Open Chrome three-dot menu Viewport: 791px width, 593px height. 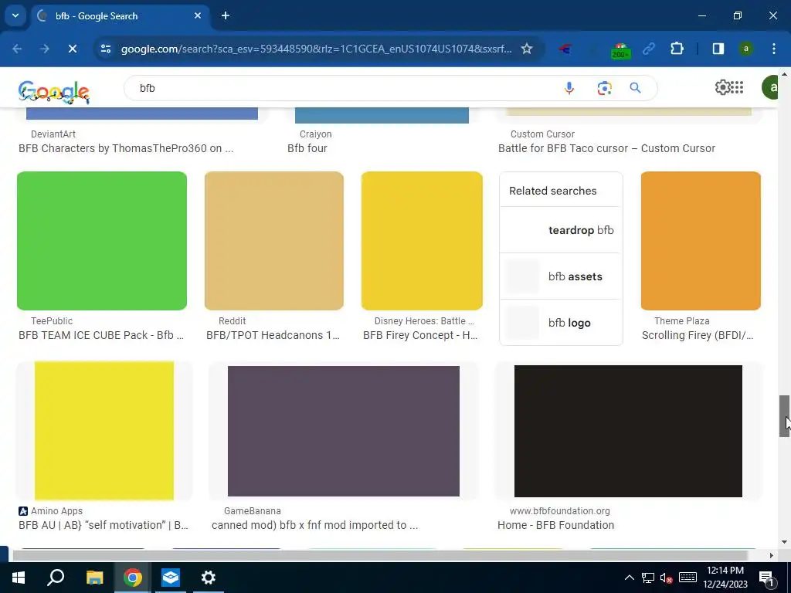click(773, 49)
